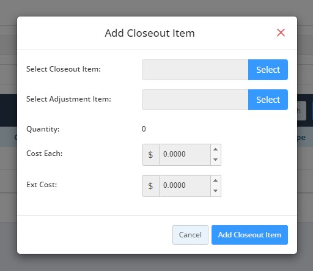Decrease Cost Each with down arrow
Viewport: 313px width, 271px height.
click(215, 160)
